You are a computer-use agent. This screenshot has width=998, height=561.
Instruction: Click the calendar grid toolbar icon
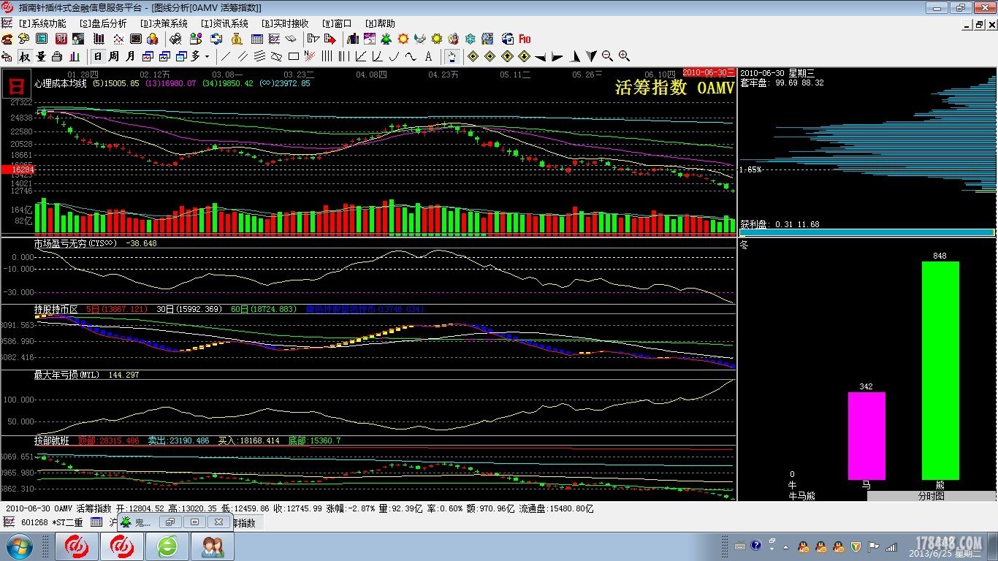257,39
